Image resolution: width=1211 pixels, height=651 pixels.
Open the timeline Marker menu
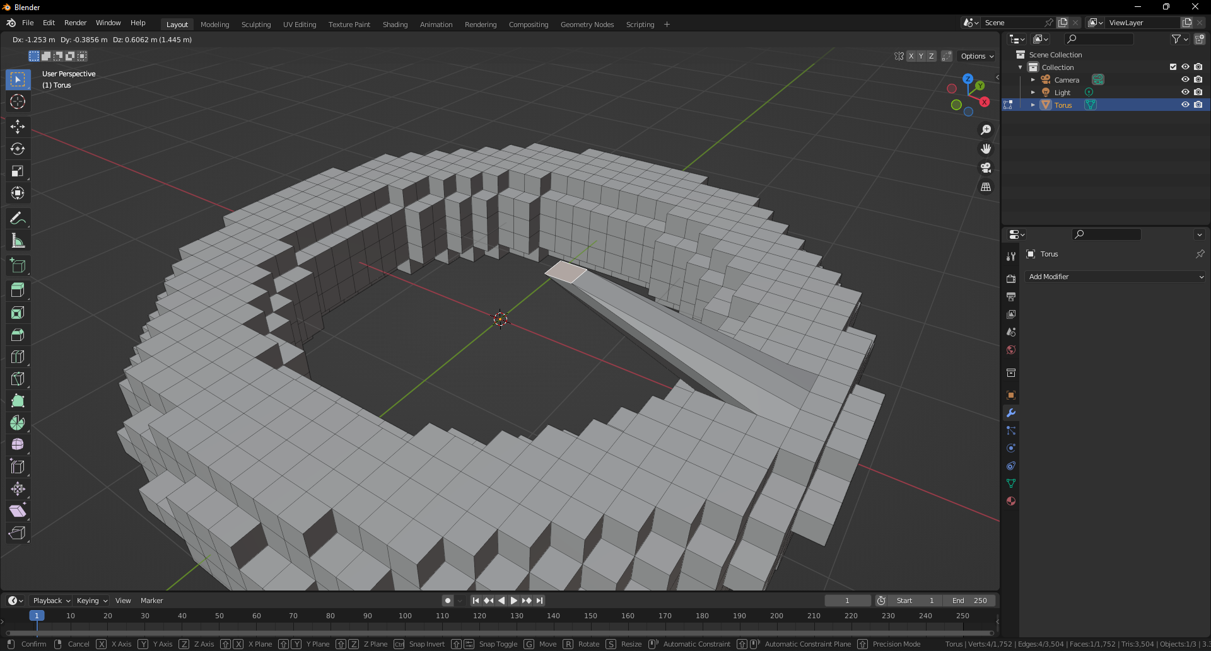pyautogui.click(x=151, y=601)
